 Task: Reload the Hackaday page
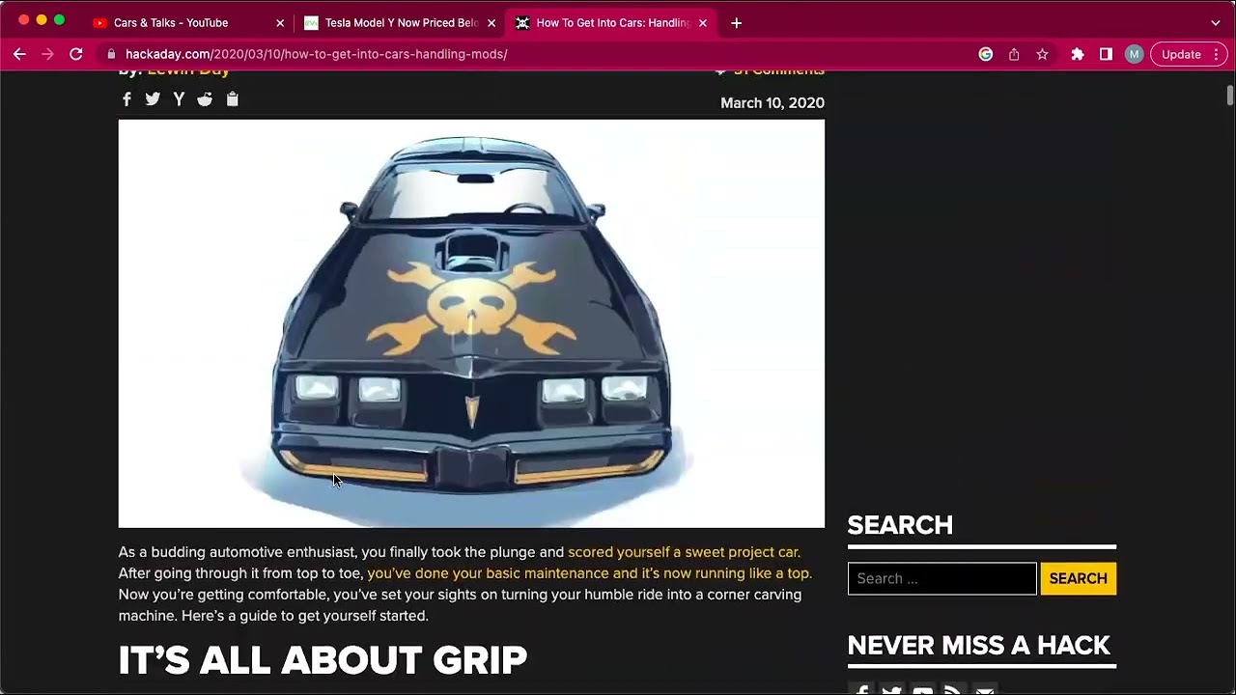point(76,54)
